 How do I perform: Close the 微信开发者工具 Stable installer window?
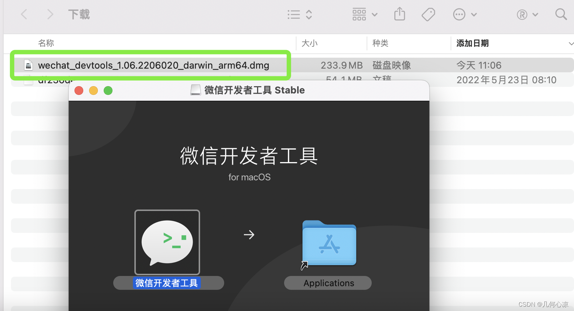click(x=79, y=91)
